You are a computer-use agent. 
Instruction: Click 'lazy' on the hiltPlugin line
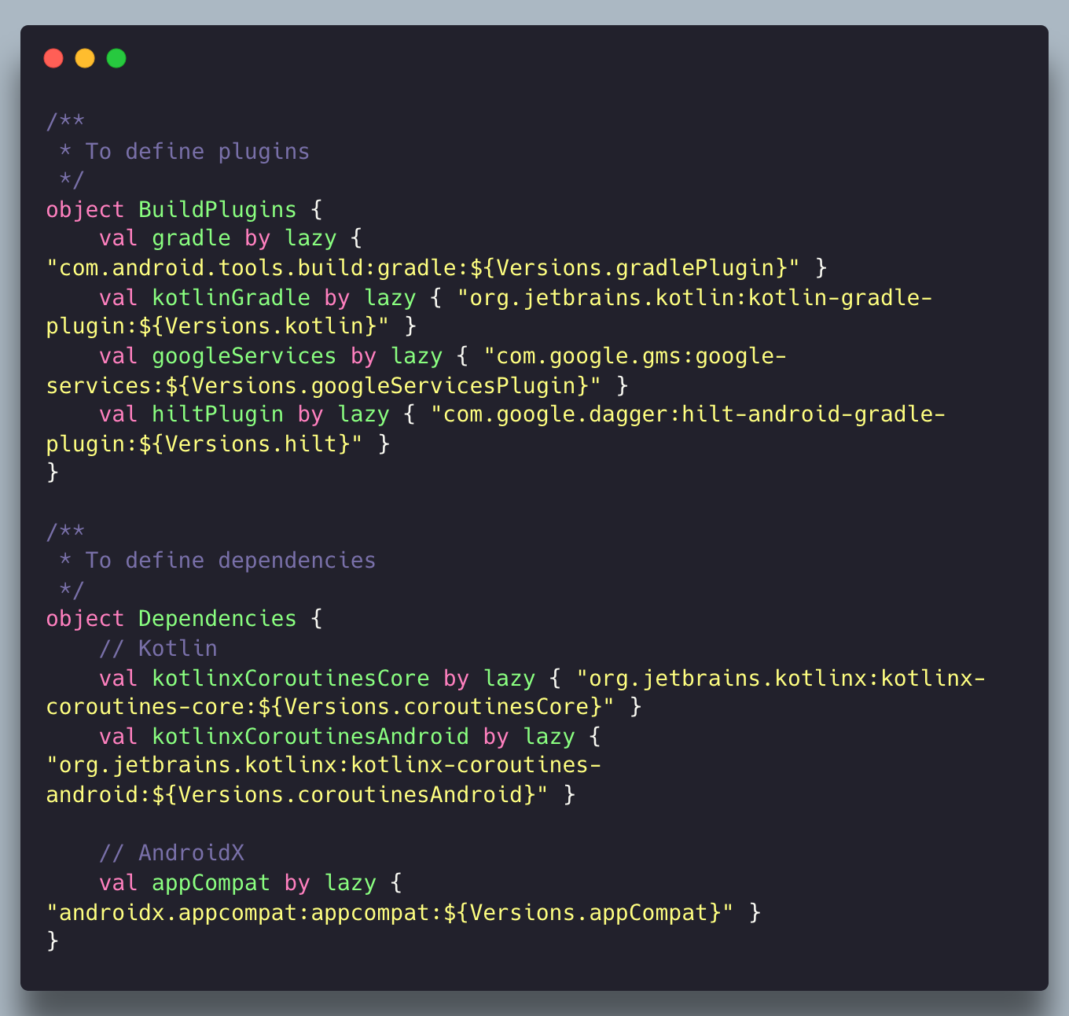[x=364, y=414]
